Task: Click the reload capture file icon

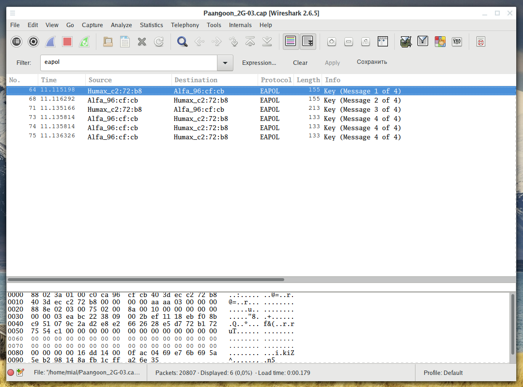Action: [159, 42]
